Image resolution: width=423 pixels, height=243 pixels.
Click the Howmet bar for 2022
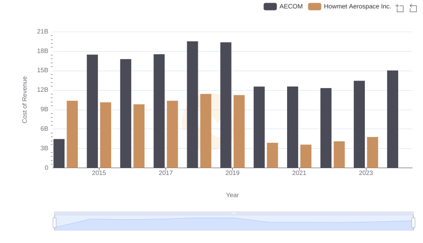pyautogui.click(x=339, y=154)
